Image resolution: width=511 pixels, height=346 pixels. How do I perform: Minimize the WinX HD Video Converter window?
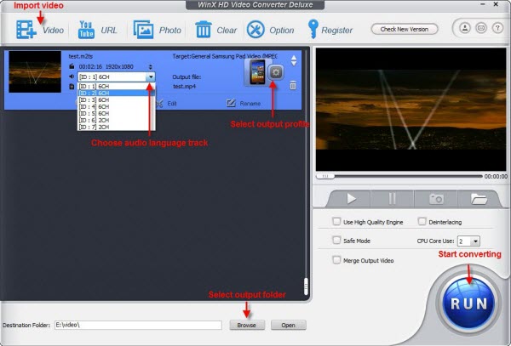(x=483, y=4)
